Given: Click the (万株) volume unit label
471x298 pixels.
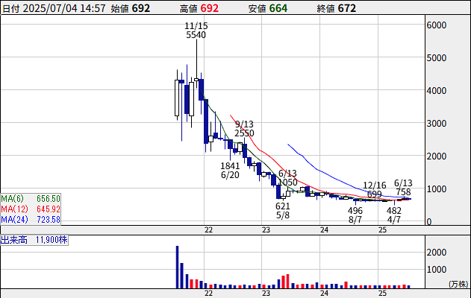Looking at the screenshot, I should pyautogui.click(x=459, y=284).
